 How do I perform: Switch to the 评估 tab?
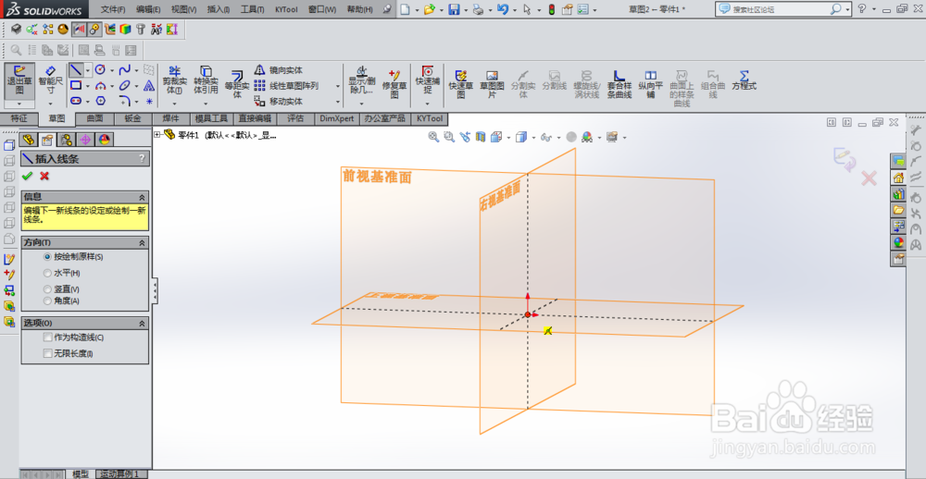[x=295, y=118]
